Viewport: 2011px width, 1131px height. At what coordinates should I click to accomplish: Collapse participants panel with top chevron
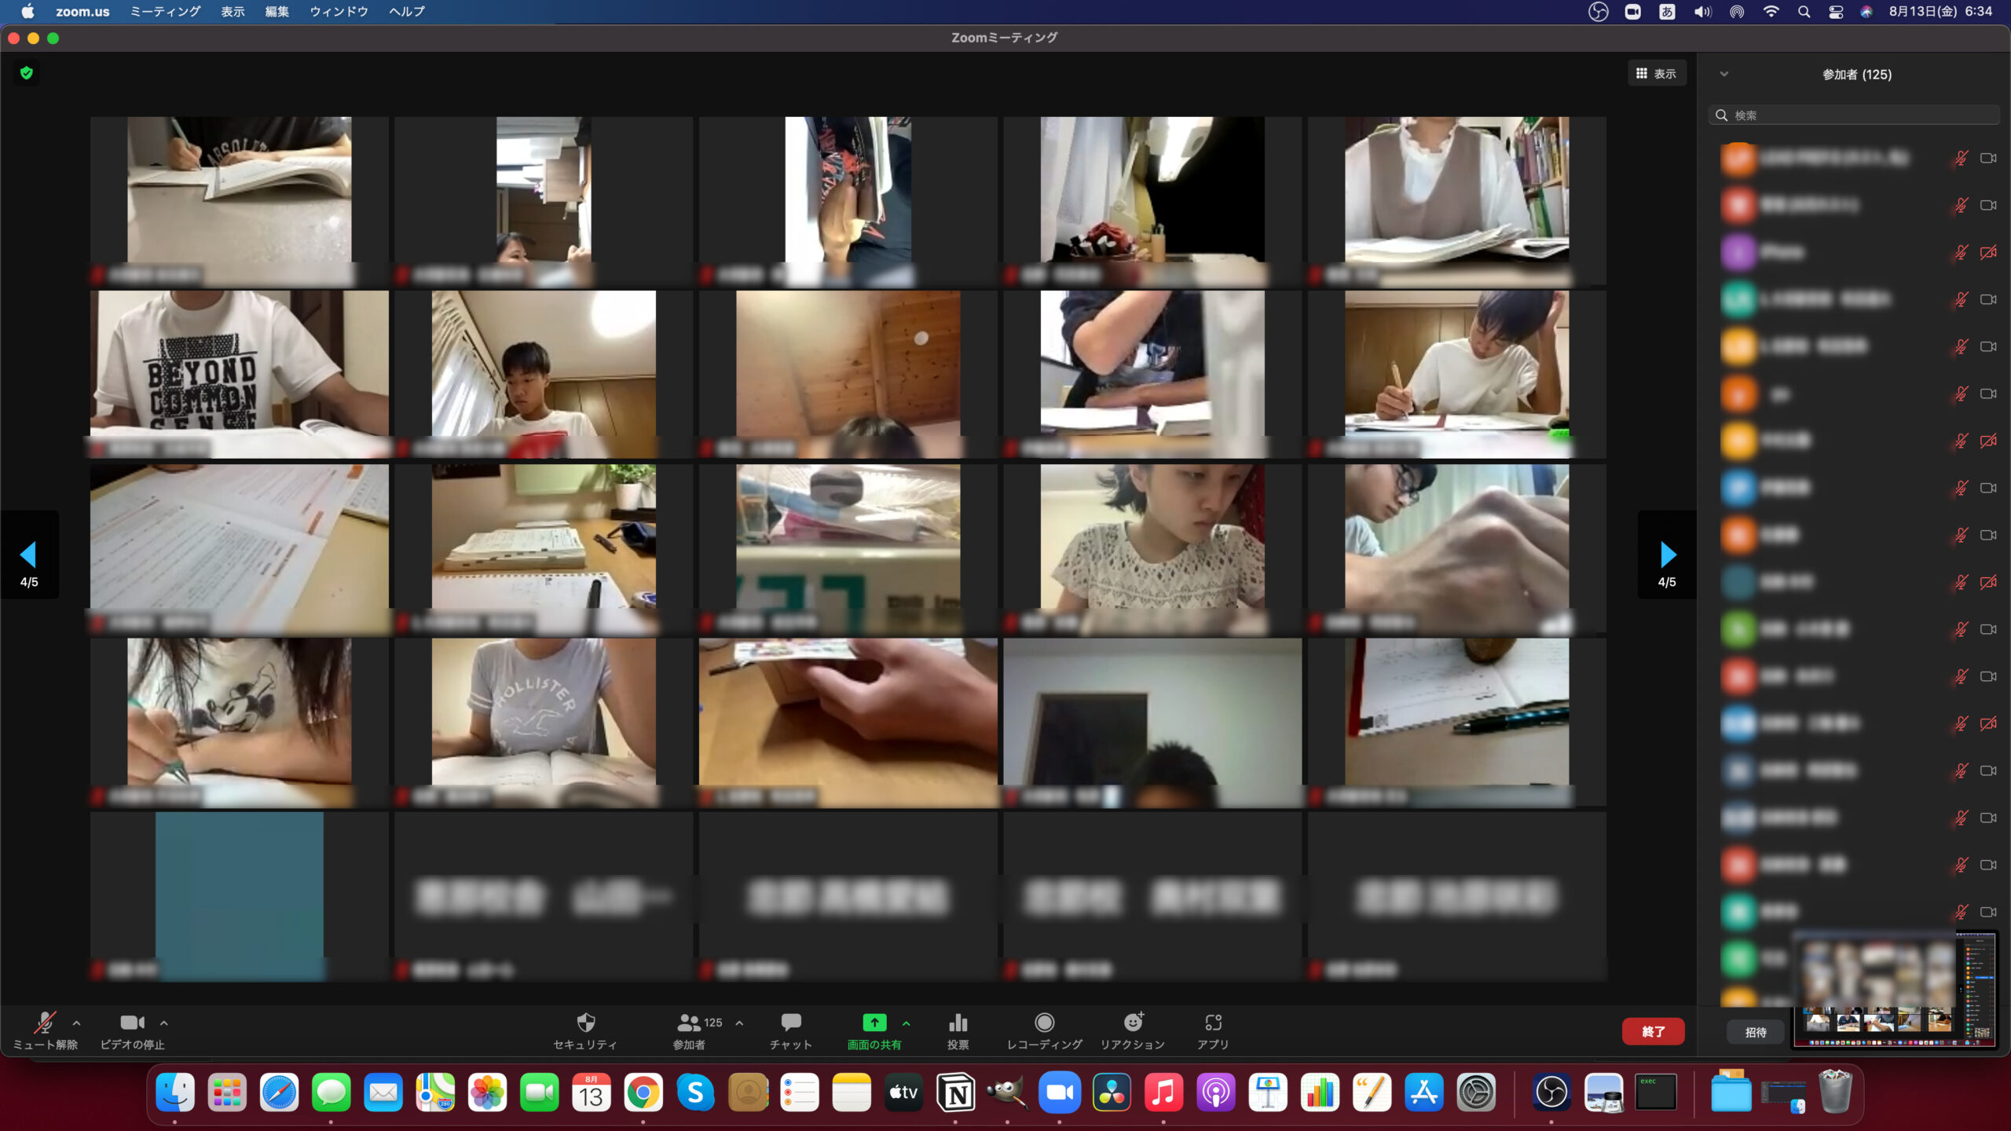click(1723, 75)
